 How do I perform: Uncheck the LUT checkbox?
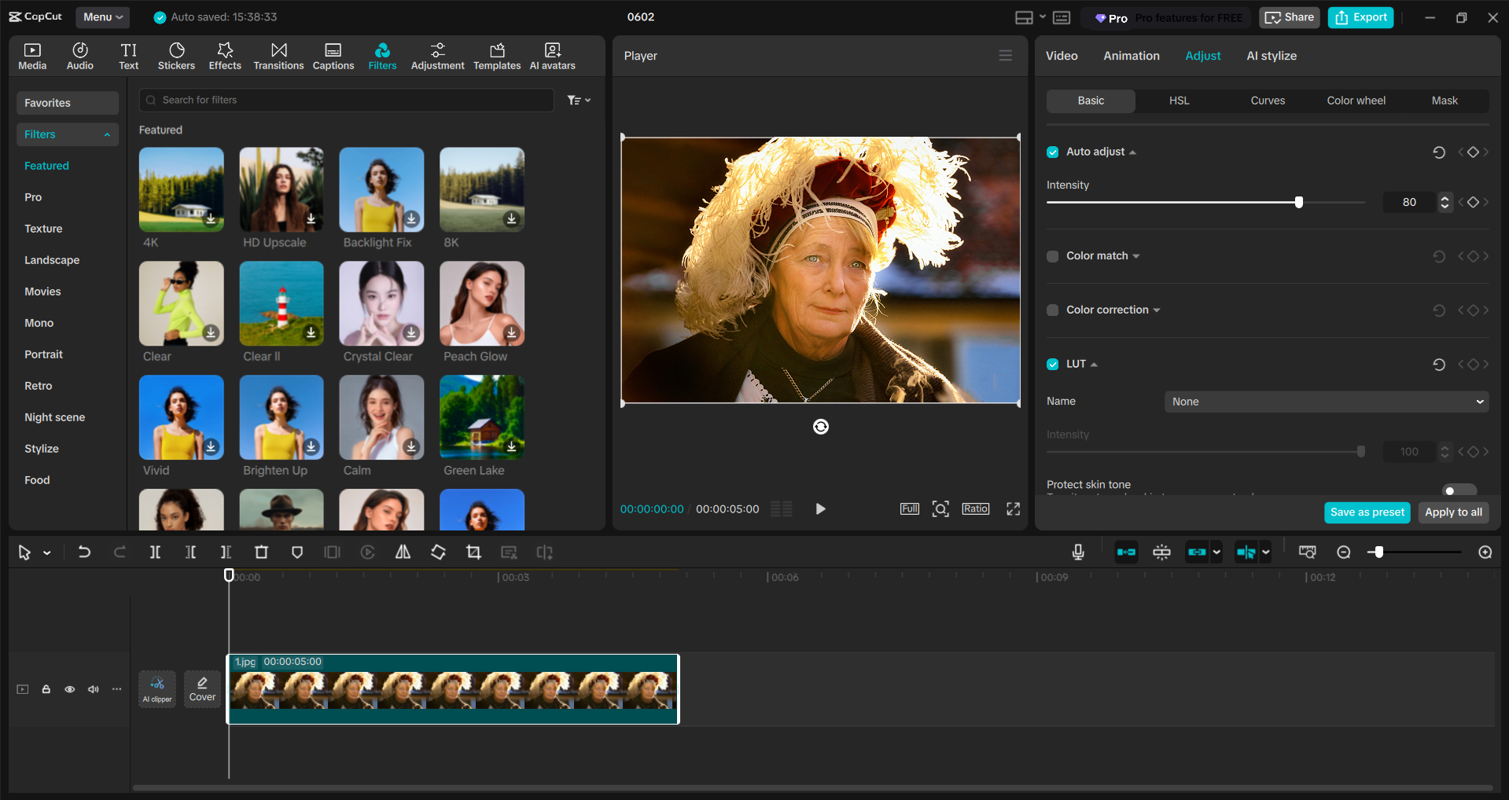(1052, 364)
